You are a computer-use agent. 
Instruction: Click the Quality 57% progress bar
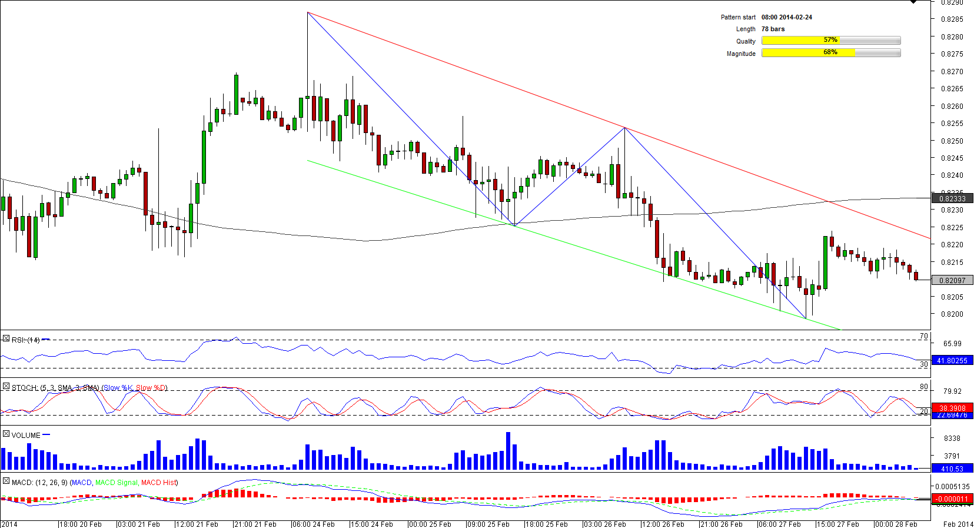pos(830,40)
